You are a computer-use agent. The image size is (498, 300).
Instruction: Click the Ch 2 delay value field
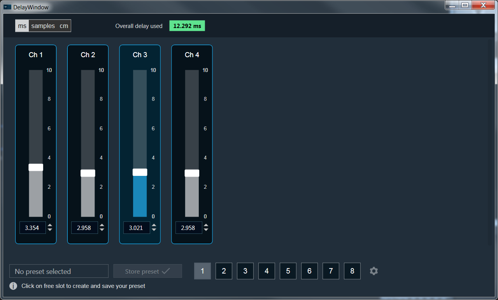84,228
